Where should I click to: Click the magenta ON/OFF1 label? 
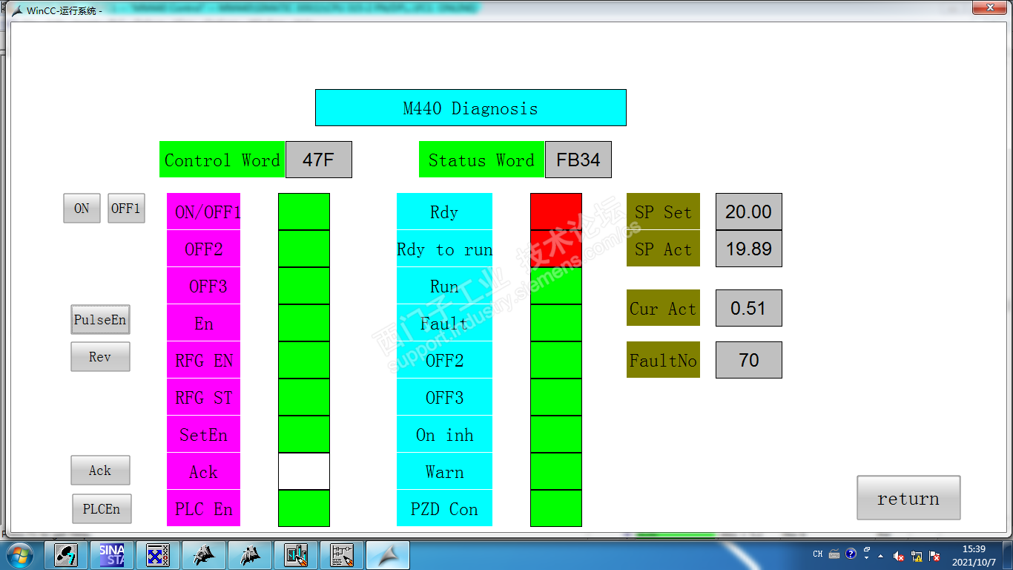tap(204, 212)
